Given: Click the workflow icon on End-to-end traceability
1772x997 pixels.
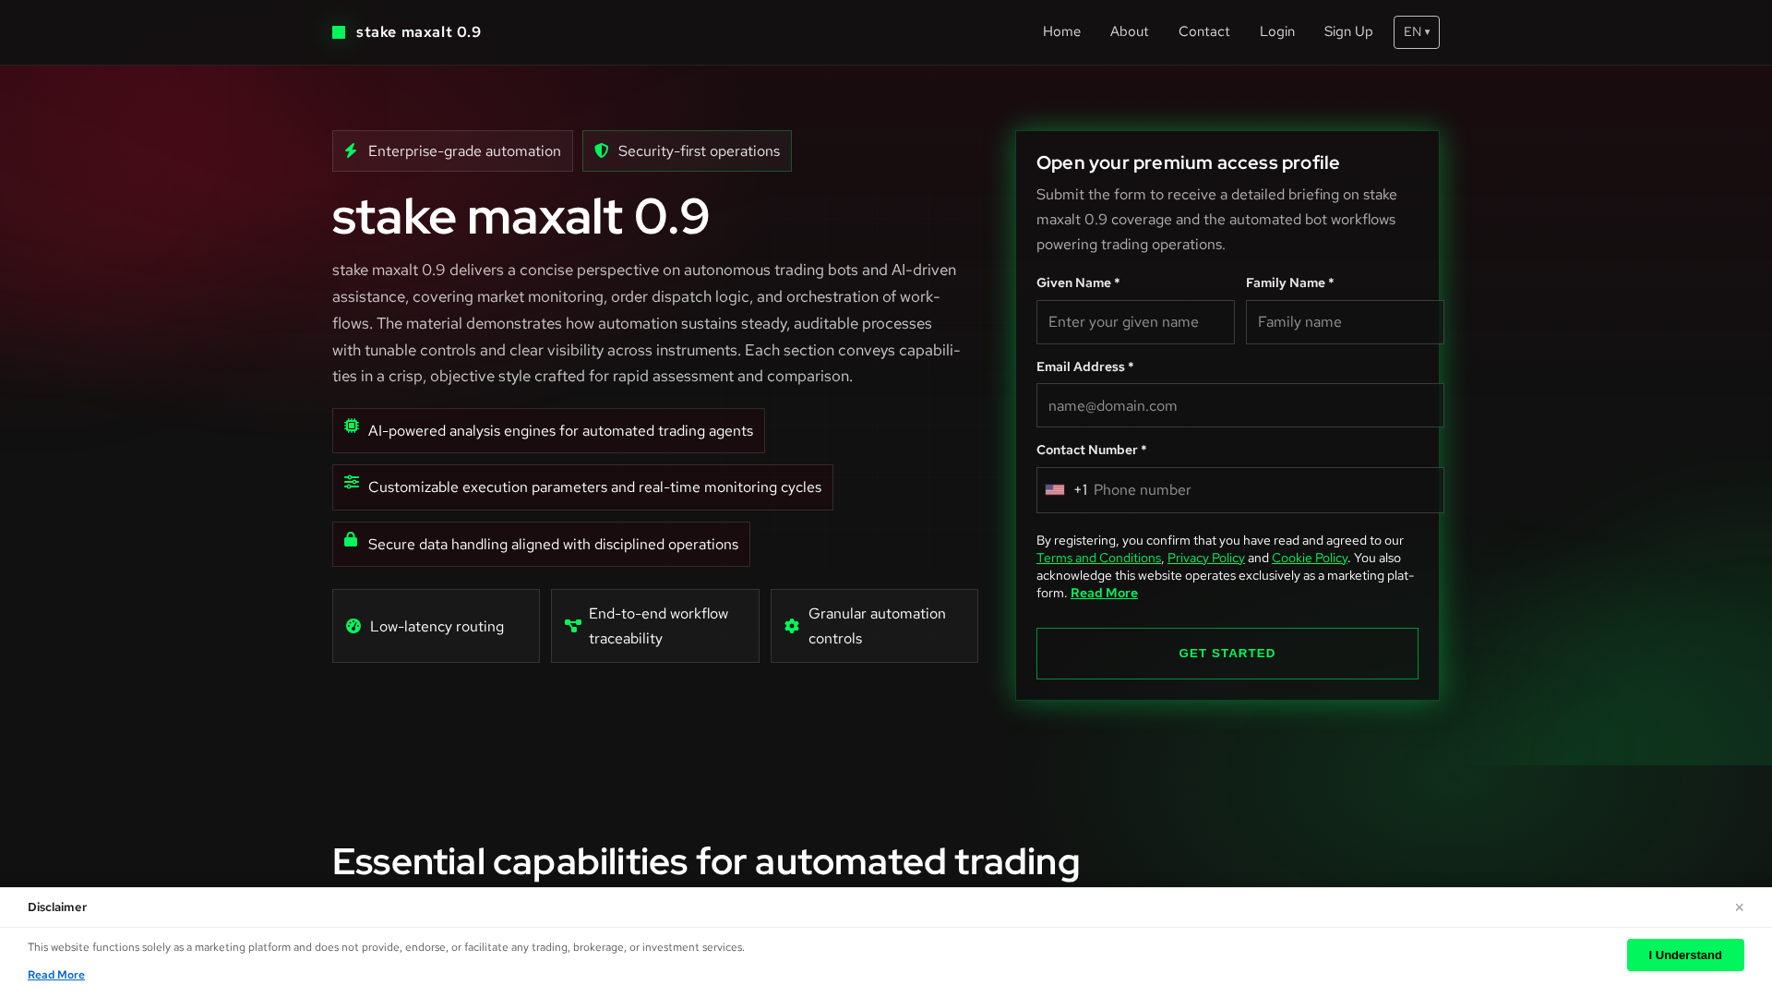Looking at the screenshot, I should (x=573, y=626).
